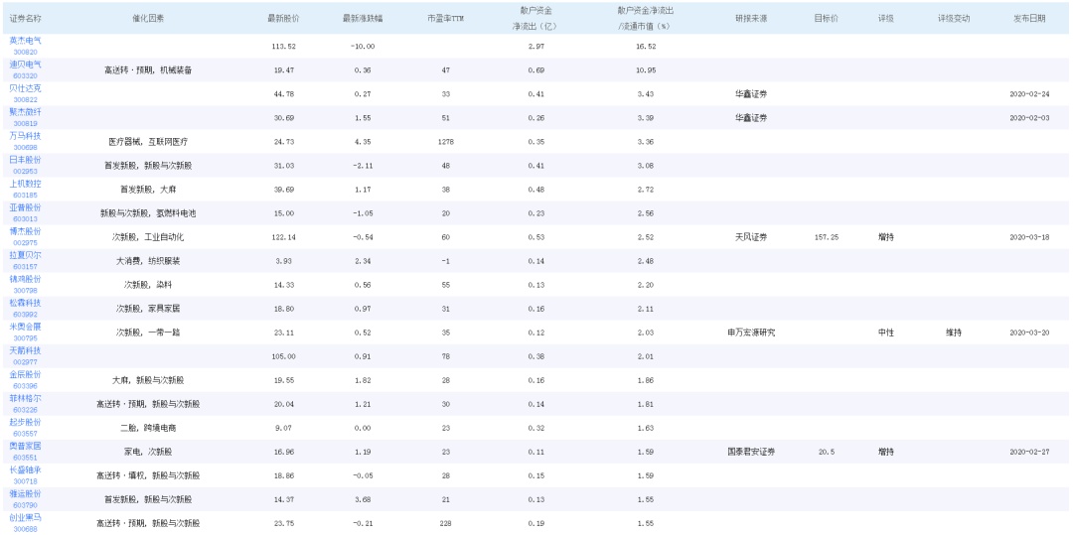Select the ratio value 16.52

click(646, 47)
